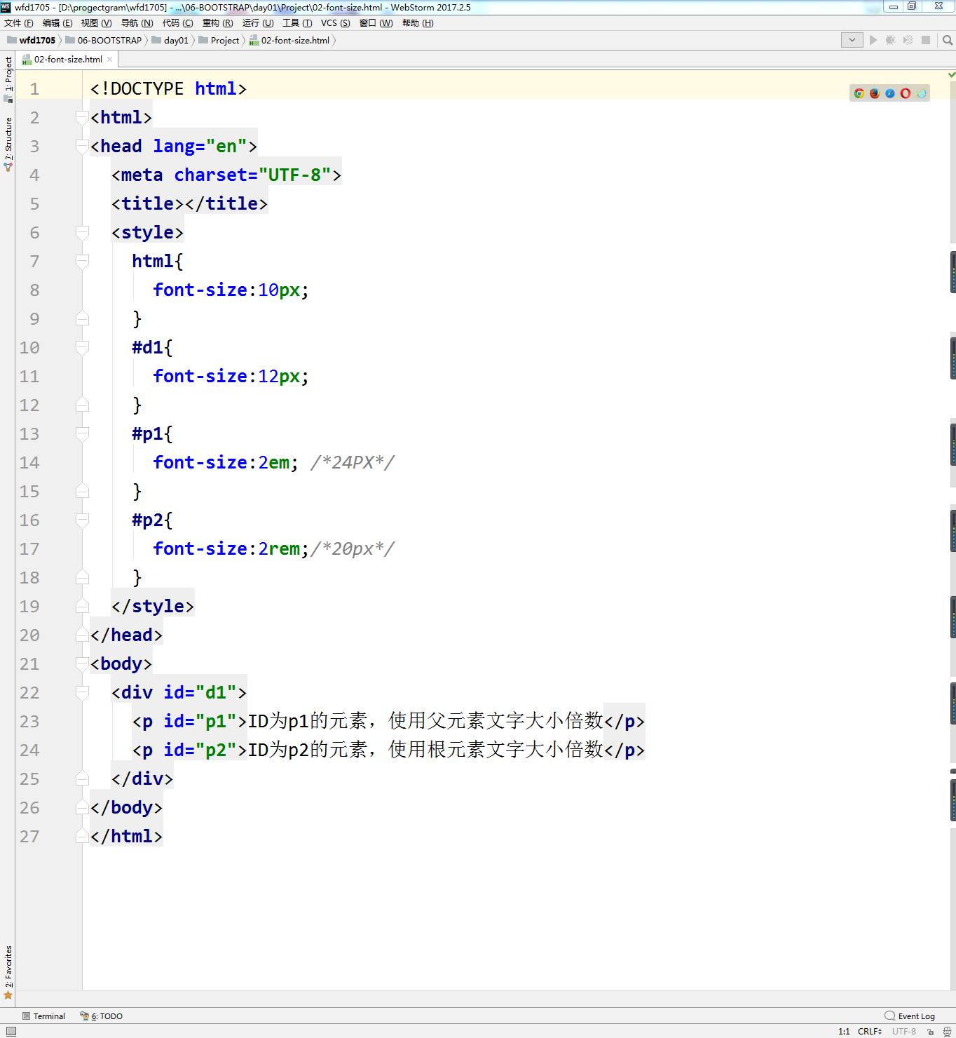Open file in Internet Explorer icon
956x1038 pixels.
(x=921, y=93)
